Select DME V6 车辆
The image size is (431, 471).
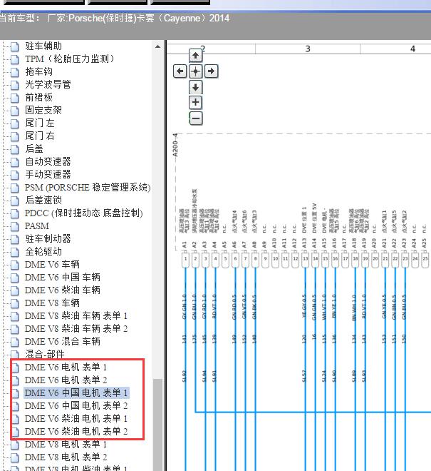pos(52,264)
